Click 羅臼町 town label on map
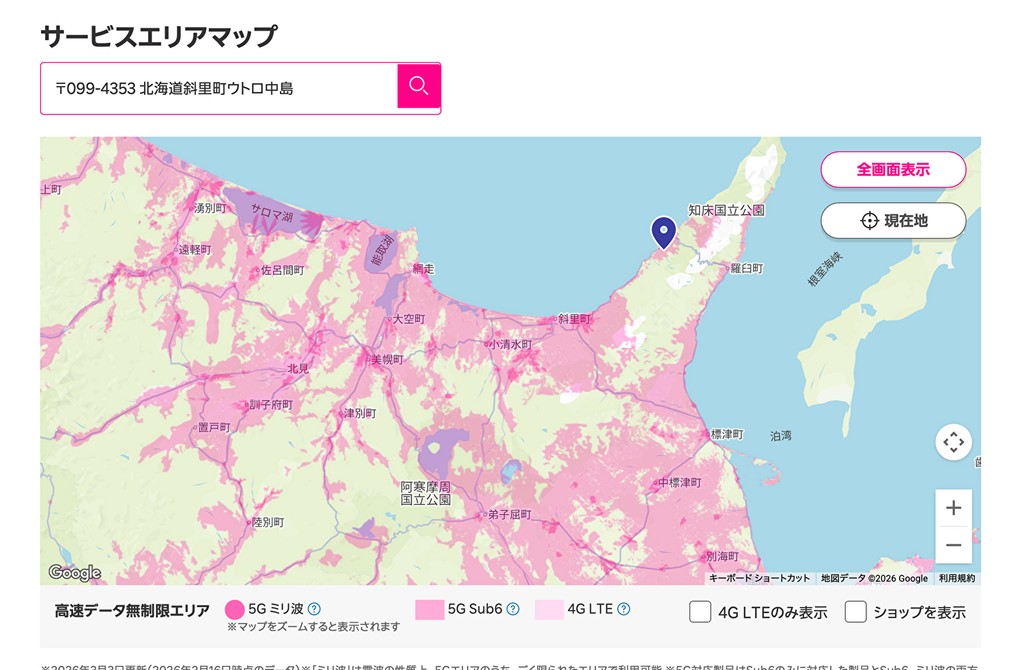This screenshot has width=1024, height=670. 747,269
